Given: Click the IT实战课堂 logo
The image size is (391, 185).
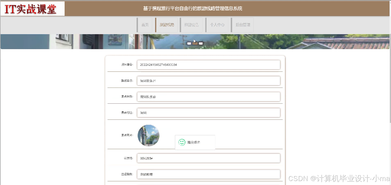Looking at the screenshot, I should pos(33,9).
